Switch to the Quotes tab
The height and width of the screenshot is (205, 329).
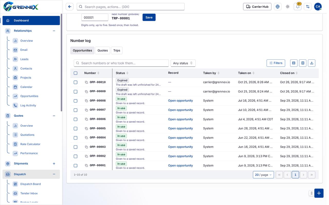pyautogui.click(x=103, y=50)
